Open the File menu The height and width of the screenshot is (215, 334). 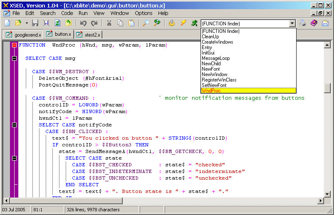tap(16, 13)
